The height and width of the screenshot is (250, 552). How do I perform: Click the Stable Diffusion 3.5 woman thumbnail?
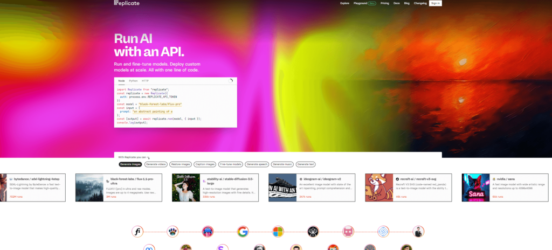pos(186,188)
